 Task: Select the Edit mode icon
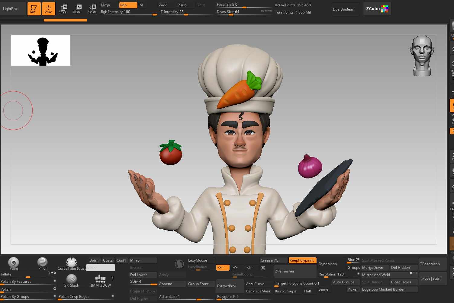(x=34, y=8)
